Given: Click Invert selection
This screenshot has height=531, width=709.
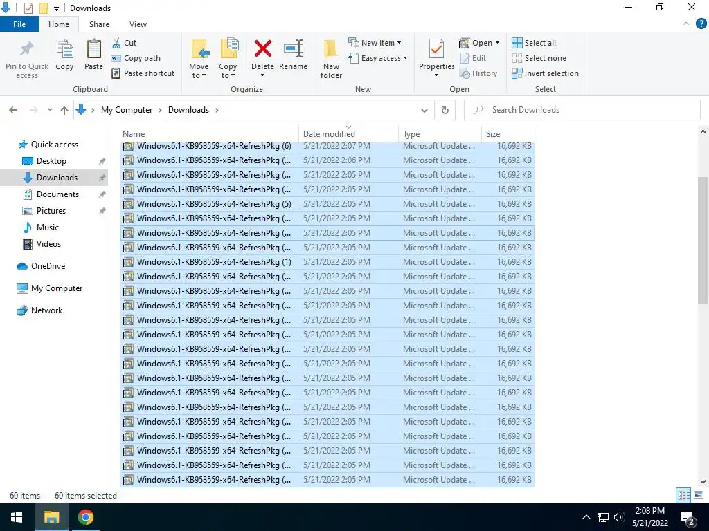Looking at the screenshot, I should point(546,73).
